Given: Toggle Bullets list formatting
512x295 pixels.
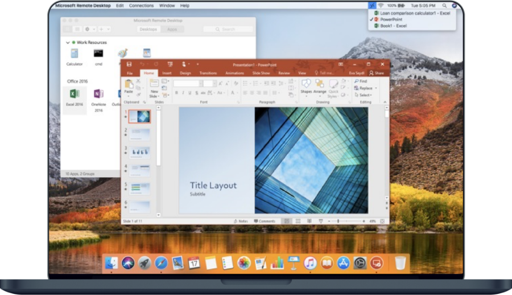Looking at the screenshot, I should (x=246, y=83).
